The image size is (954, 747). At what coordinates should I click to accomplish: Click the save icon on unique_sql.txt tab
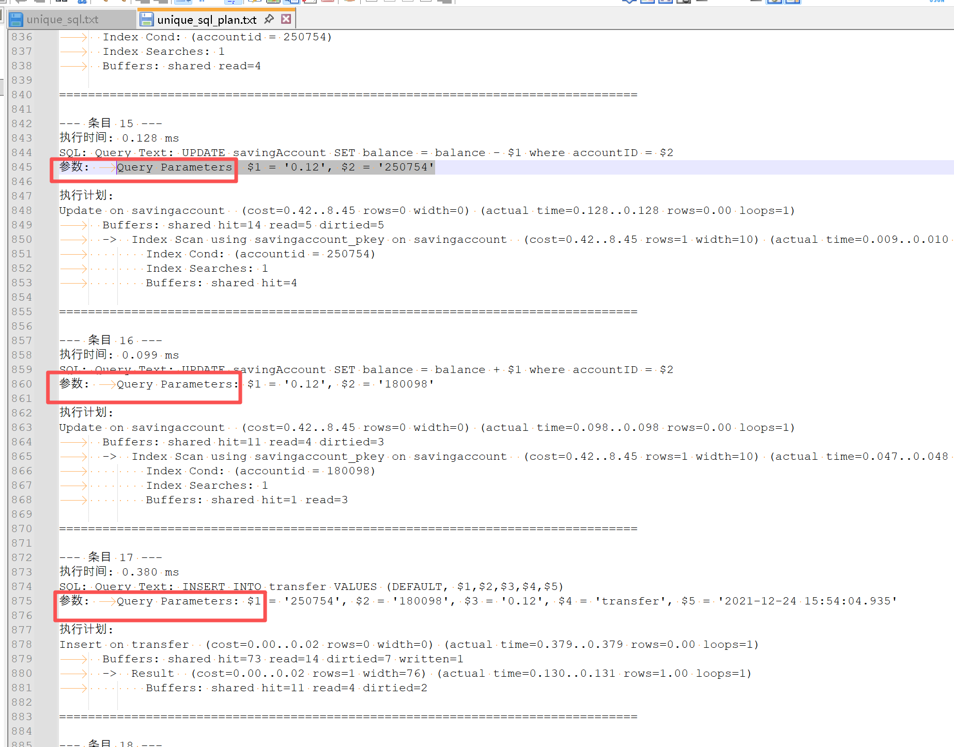pyautogui.click(x=16, y=20)
